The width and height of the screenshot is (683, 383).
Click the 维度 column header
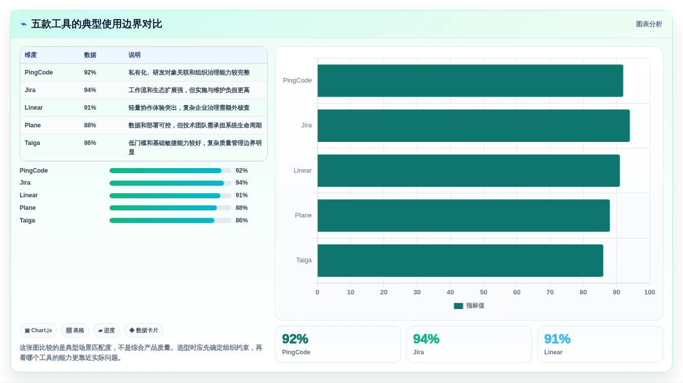pyautogui.click(x=31, y=55)
